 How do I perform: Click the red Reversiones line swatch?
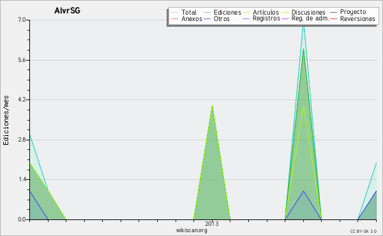pyautogui.click(x=334, y=18)
